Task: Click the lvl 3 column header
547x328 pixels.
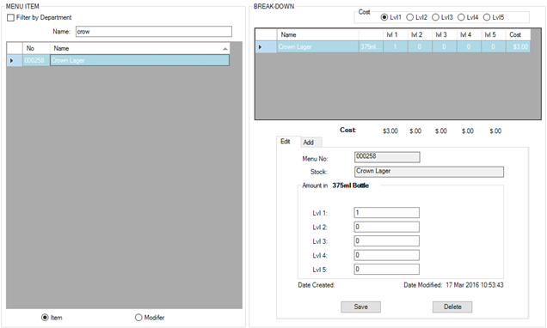Action: pyautogui.click(x=444, y=35)
